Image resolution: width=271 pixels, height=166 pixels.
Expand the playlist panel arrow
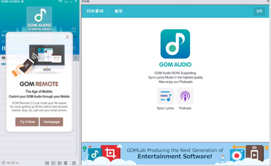76,58
